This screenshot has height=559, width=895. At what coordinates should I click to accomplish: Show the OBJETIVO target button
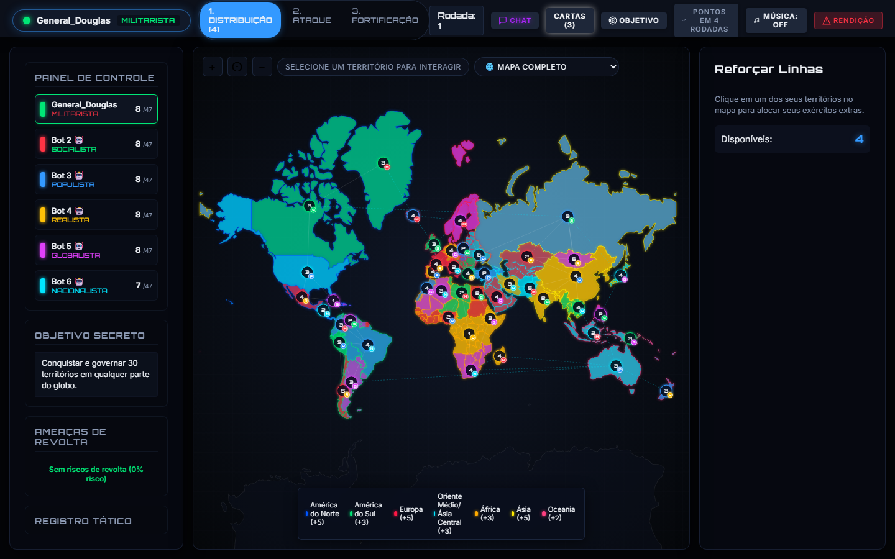click(x=634, y=20)
